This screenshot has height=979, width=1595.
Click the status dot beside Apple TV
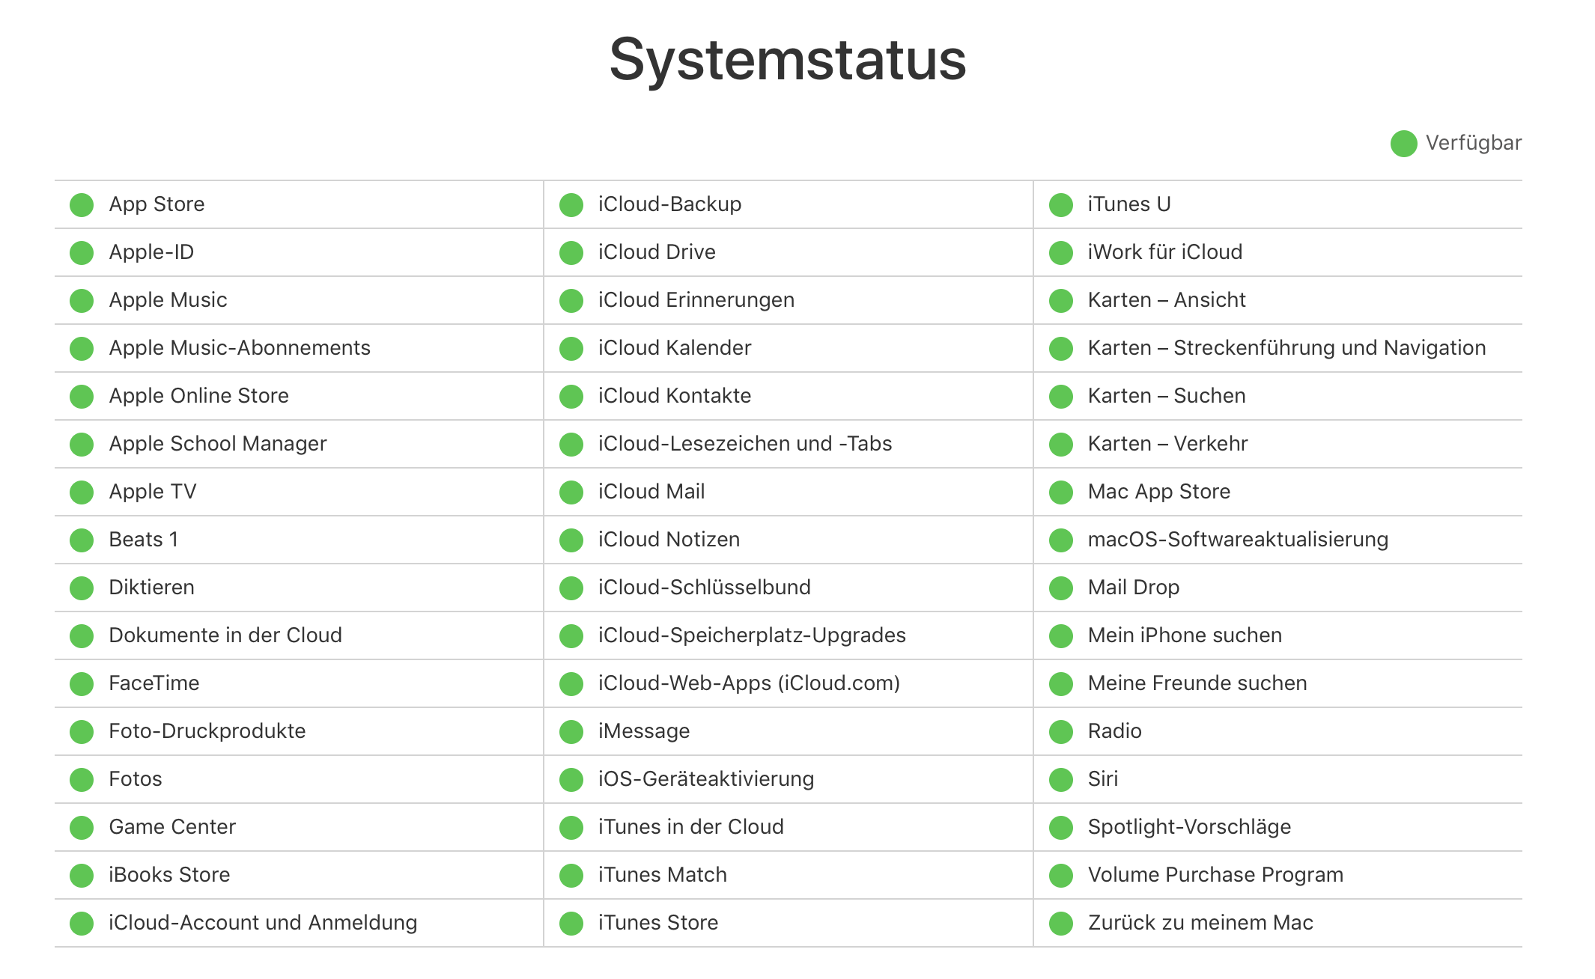tap(82, 492)
